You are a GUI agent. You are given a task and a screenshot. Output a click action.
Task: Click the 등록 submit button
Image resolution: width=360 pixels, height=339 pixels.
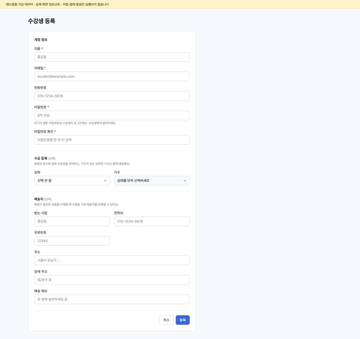(183, 320)
